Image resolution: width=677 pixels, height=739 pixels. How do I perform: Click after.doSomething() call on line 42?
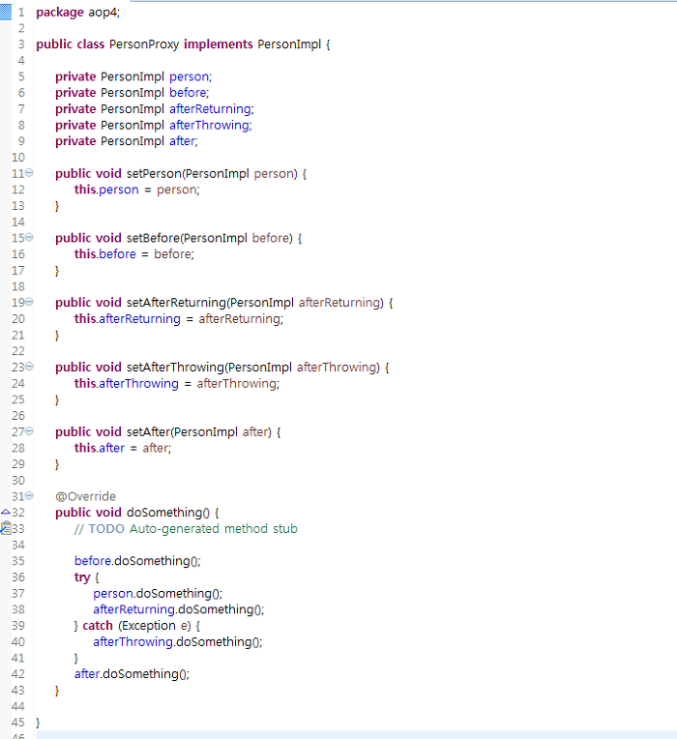click(x=132, y=674)
